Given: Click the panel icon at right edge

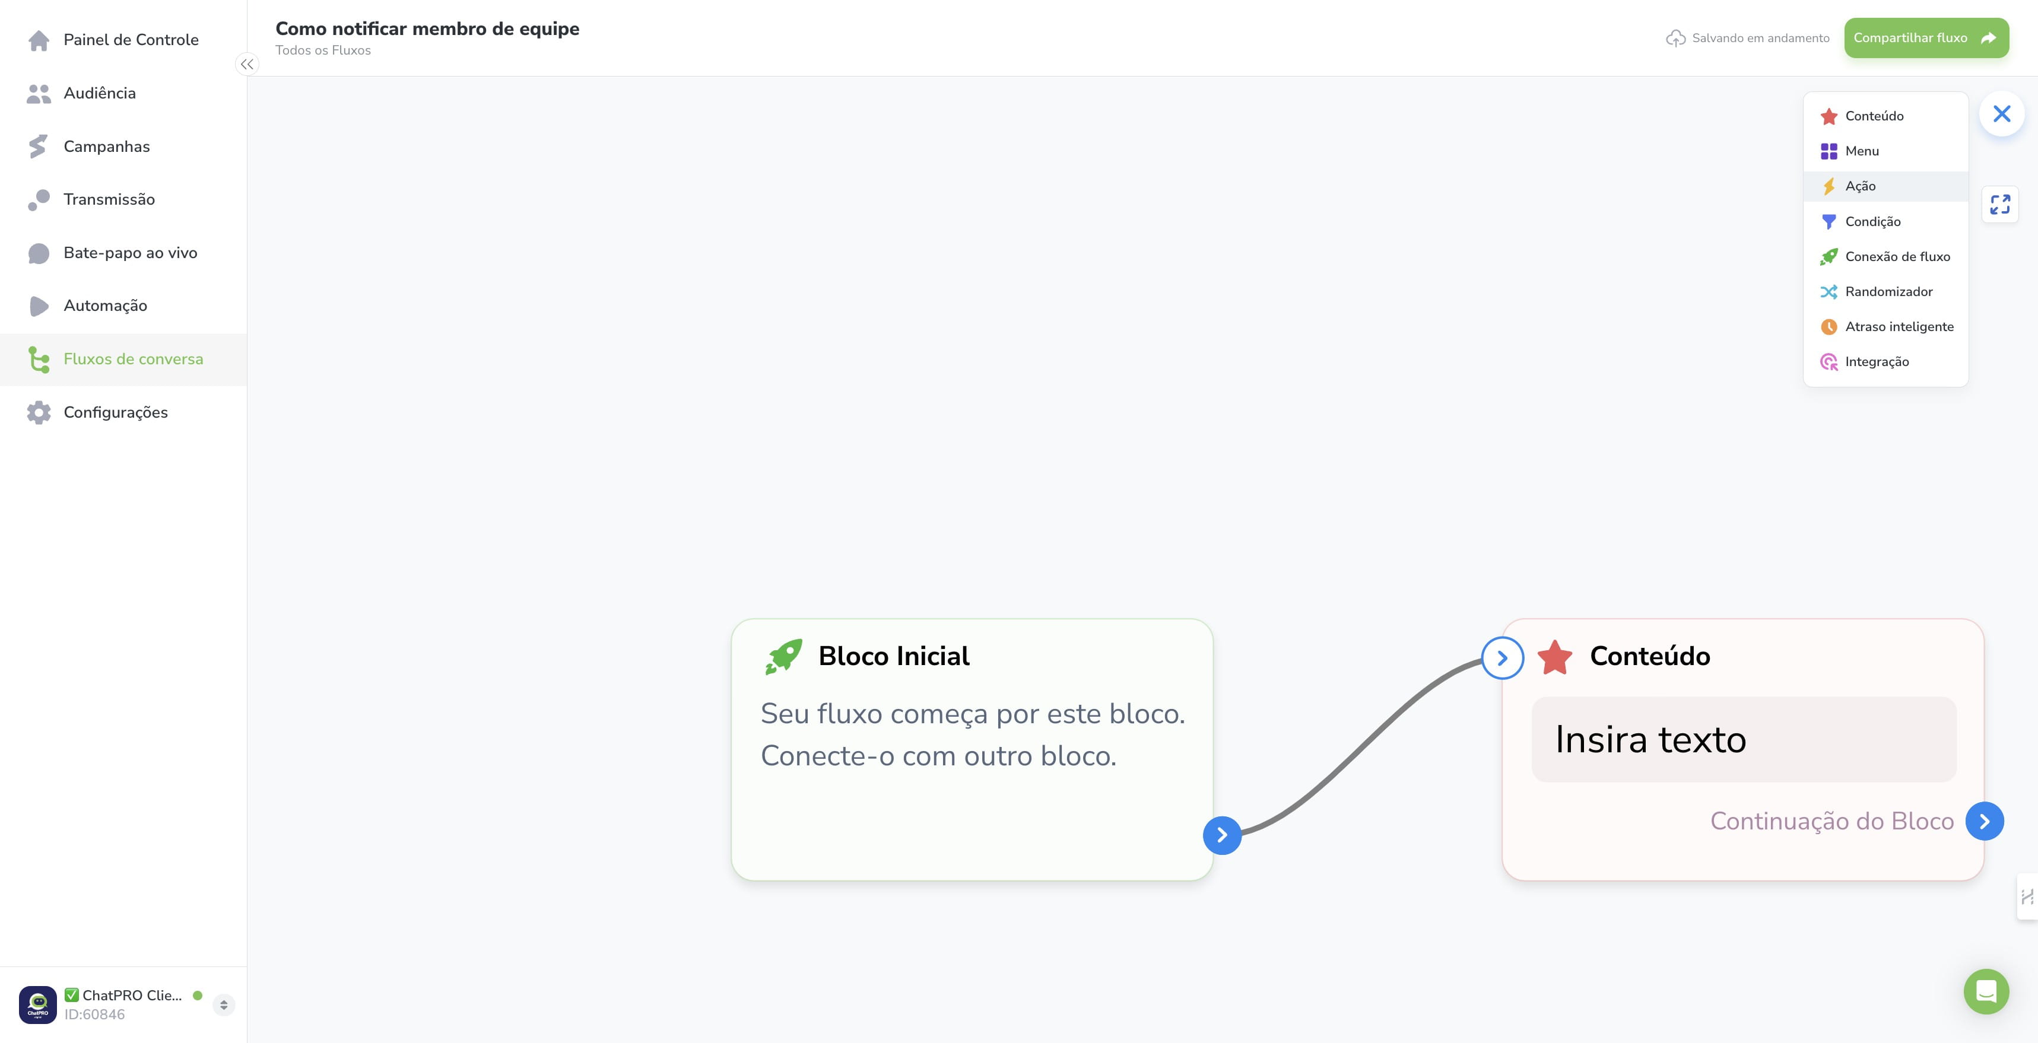Looking at the screenshot, I should pyautogui.click(x=2028, y=896).
